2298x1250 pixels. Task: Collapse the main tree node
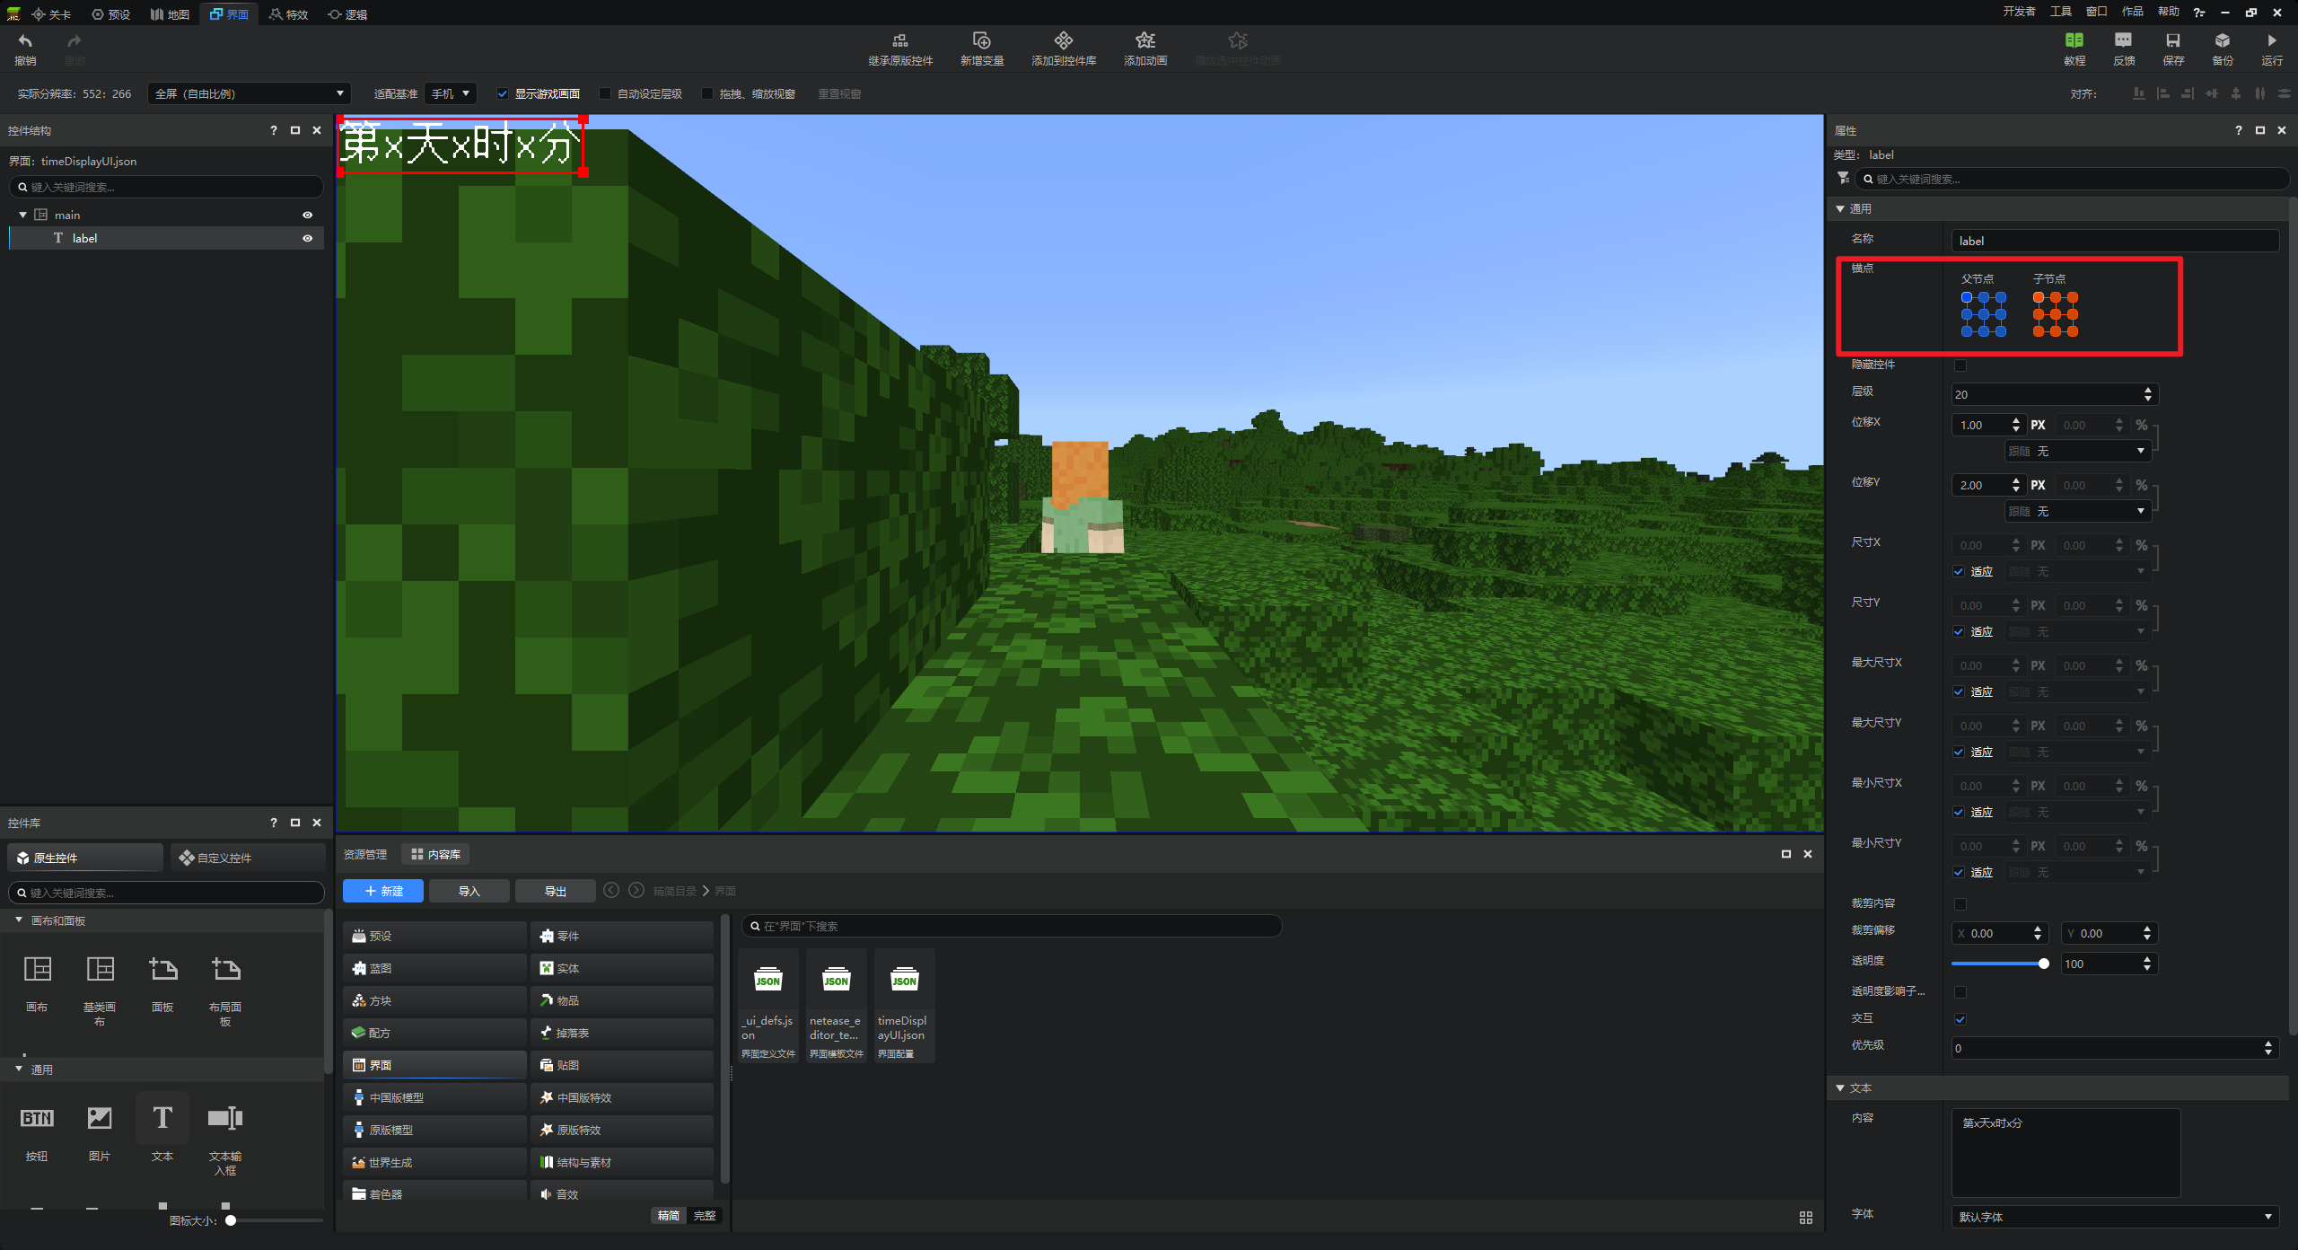tap(22, 215)
